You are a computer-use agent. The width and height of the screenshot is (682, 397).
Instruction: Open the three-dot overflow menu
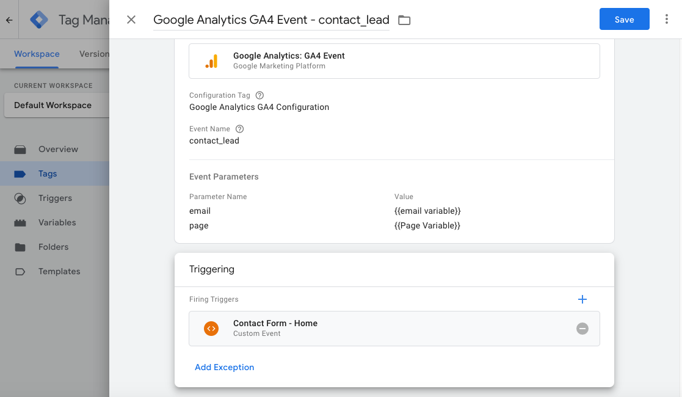coord(667,19)
